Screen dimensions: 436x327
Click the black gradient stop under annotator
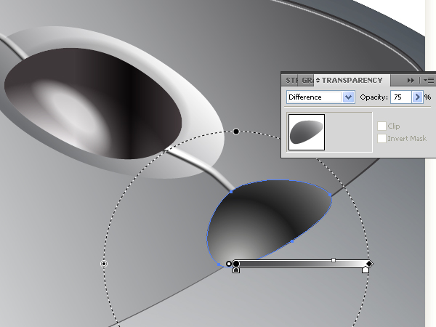click(x=235, y=270)
